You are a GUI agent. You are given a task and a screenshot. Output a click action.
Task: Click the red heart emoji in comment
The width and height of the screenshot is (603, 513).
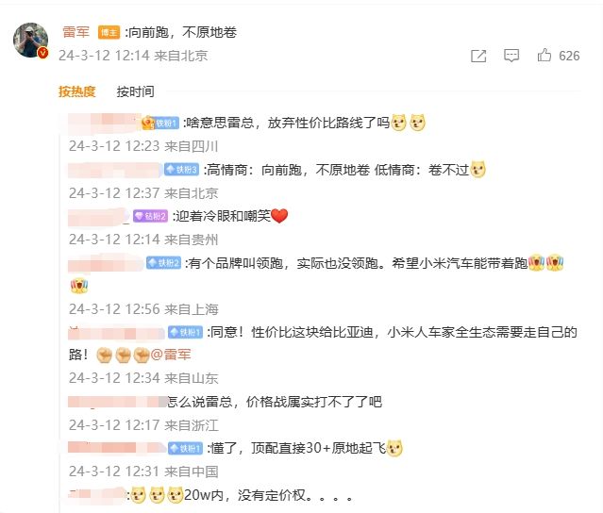279,216
